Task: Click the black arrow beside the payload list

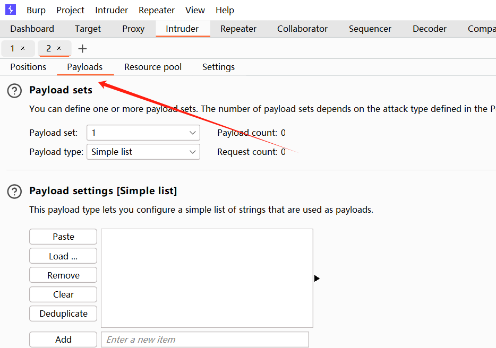Action: [317, 278]
